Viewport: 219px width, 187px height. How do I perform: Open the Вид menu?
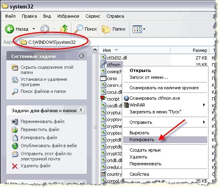coord(47,16)
